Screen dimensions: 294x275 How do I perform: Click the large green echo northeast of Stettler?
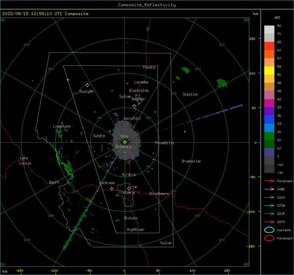pyautogui.click(x=222, y=83)
